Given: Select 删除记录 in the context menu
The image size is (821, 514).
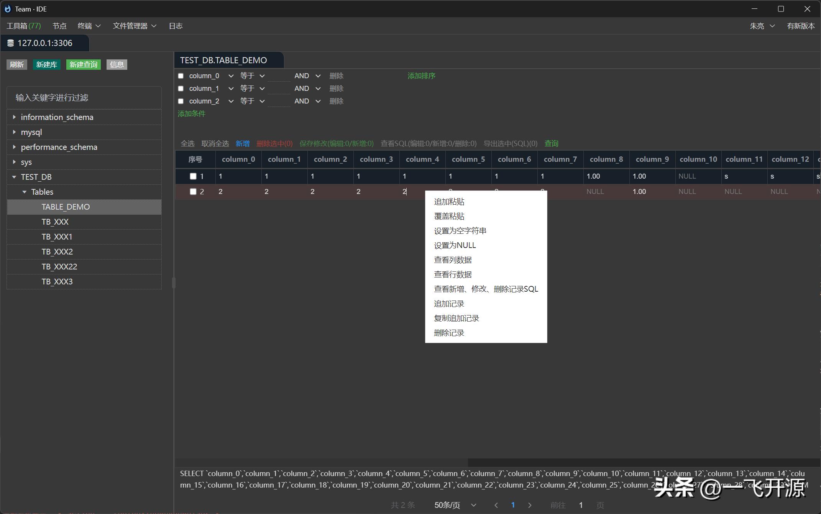Looking at the screenshot, I should [x=449, y=333].
